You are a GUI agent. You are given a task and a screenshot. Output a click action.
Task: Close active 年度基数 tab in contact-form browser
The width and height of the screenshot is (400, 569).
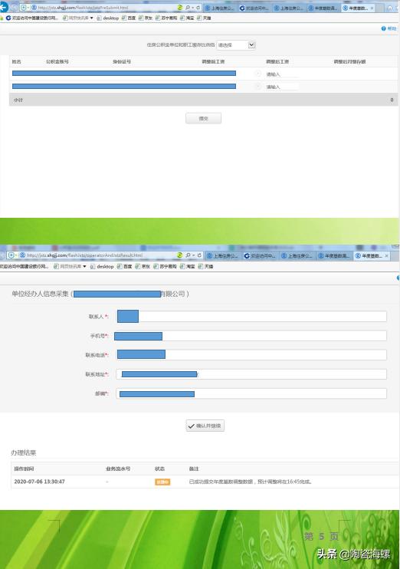[x=386, y=256]
